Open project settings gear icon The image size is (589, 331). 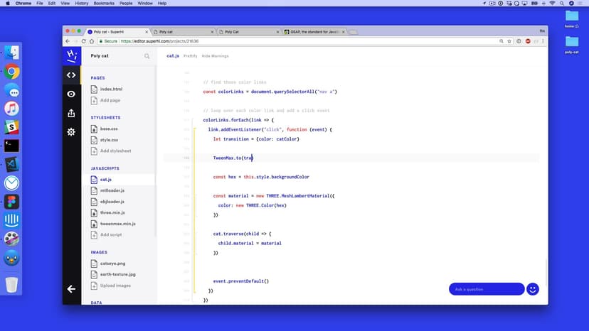71,132
